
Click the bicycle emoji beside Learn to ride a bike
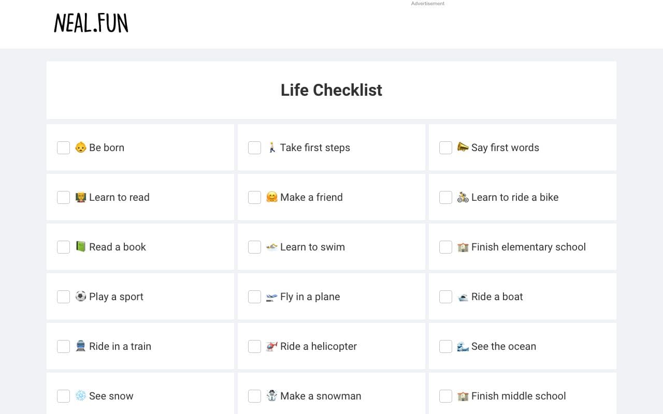(463, 197)
